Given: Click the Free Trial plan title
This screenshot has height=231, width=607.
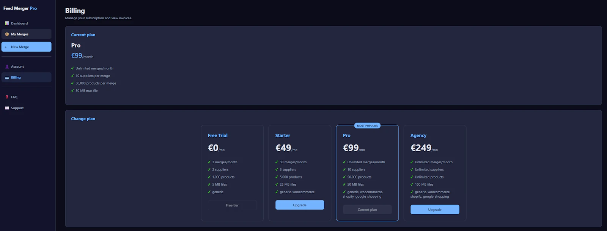Looking at the screenshot, I should click(218, 135).
